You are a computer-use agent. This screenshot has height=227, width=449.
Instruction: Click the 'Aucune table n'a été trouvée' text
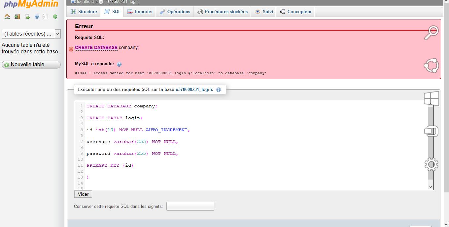[30, 48]
